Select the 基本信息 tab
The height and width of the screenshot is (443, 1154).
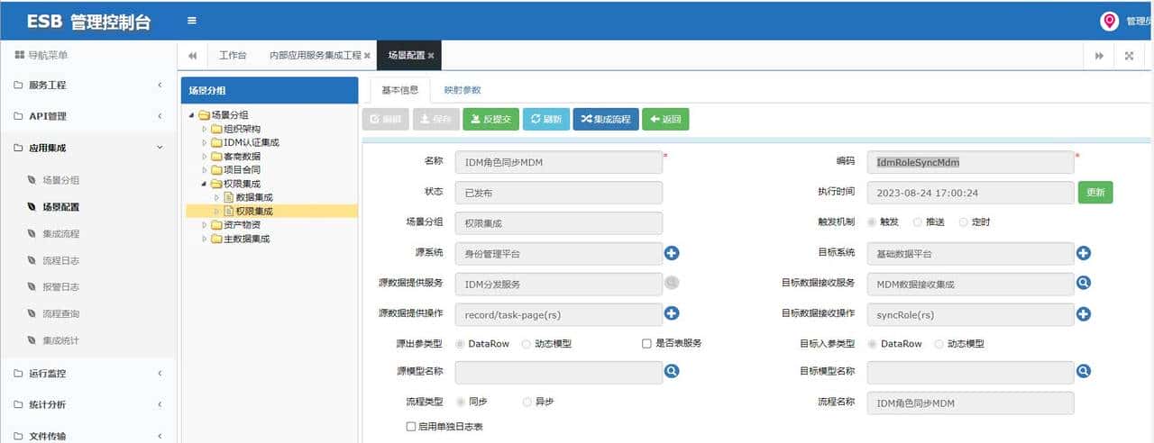399,90
